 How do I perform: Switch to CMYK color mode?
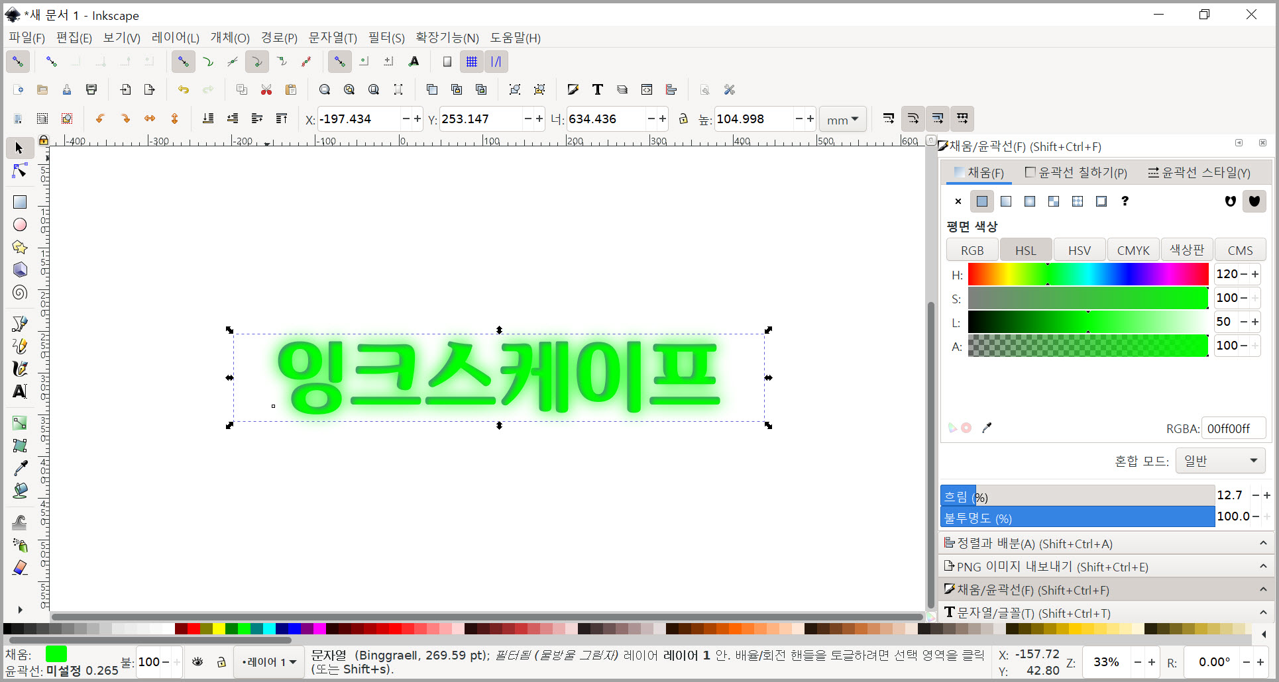point(1133,250)
